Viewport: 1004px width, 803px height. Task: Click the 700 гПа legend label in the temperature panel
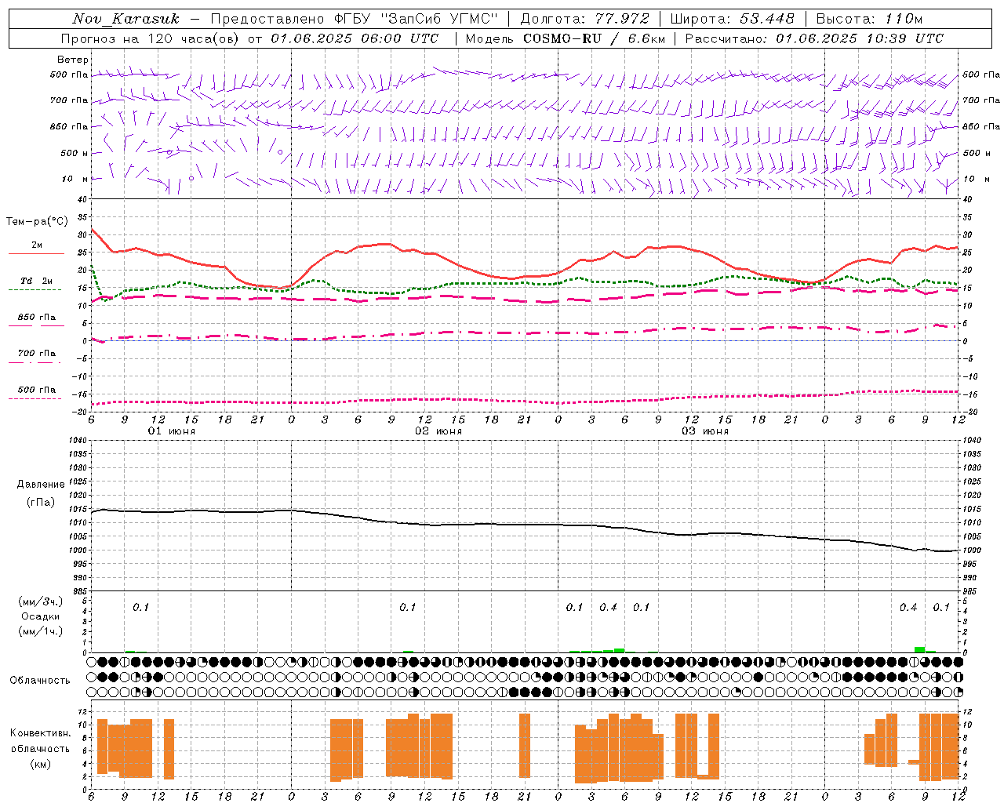click(37, 353)
